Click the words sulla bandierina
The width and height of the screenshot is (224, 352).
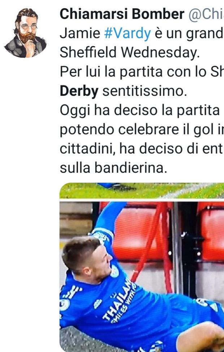point(113,168)
